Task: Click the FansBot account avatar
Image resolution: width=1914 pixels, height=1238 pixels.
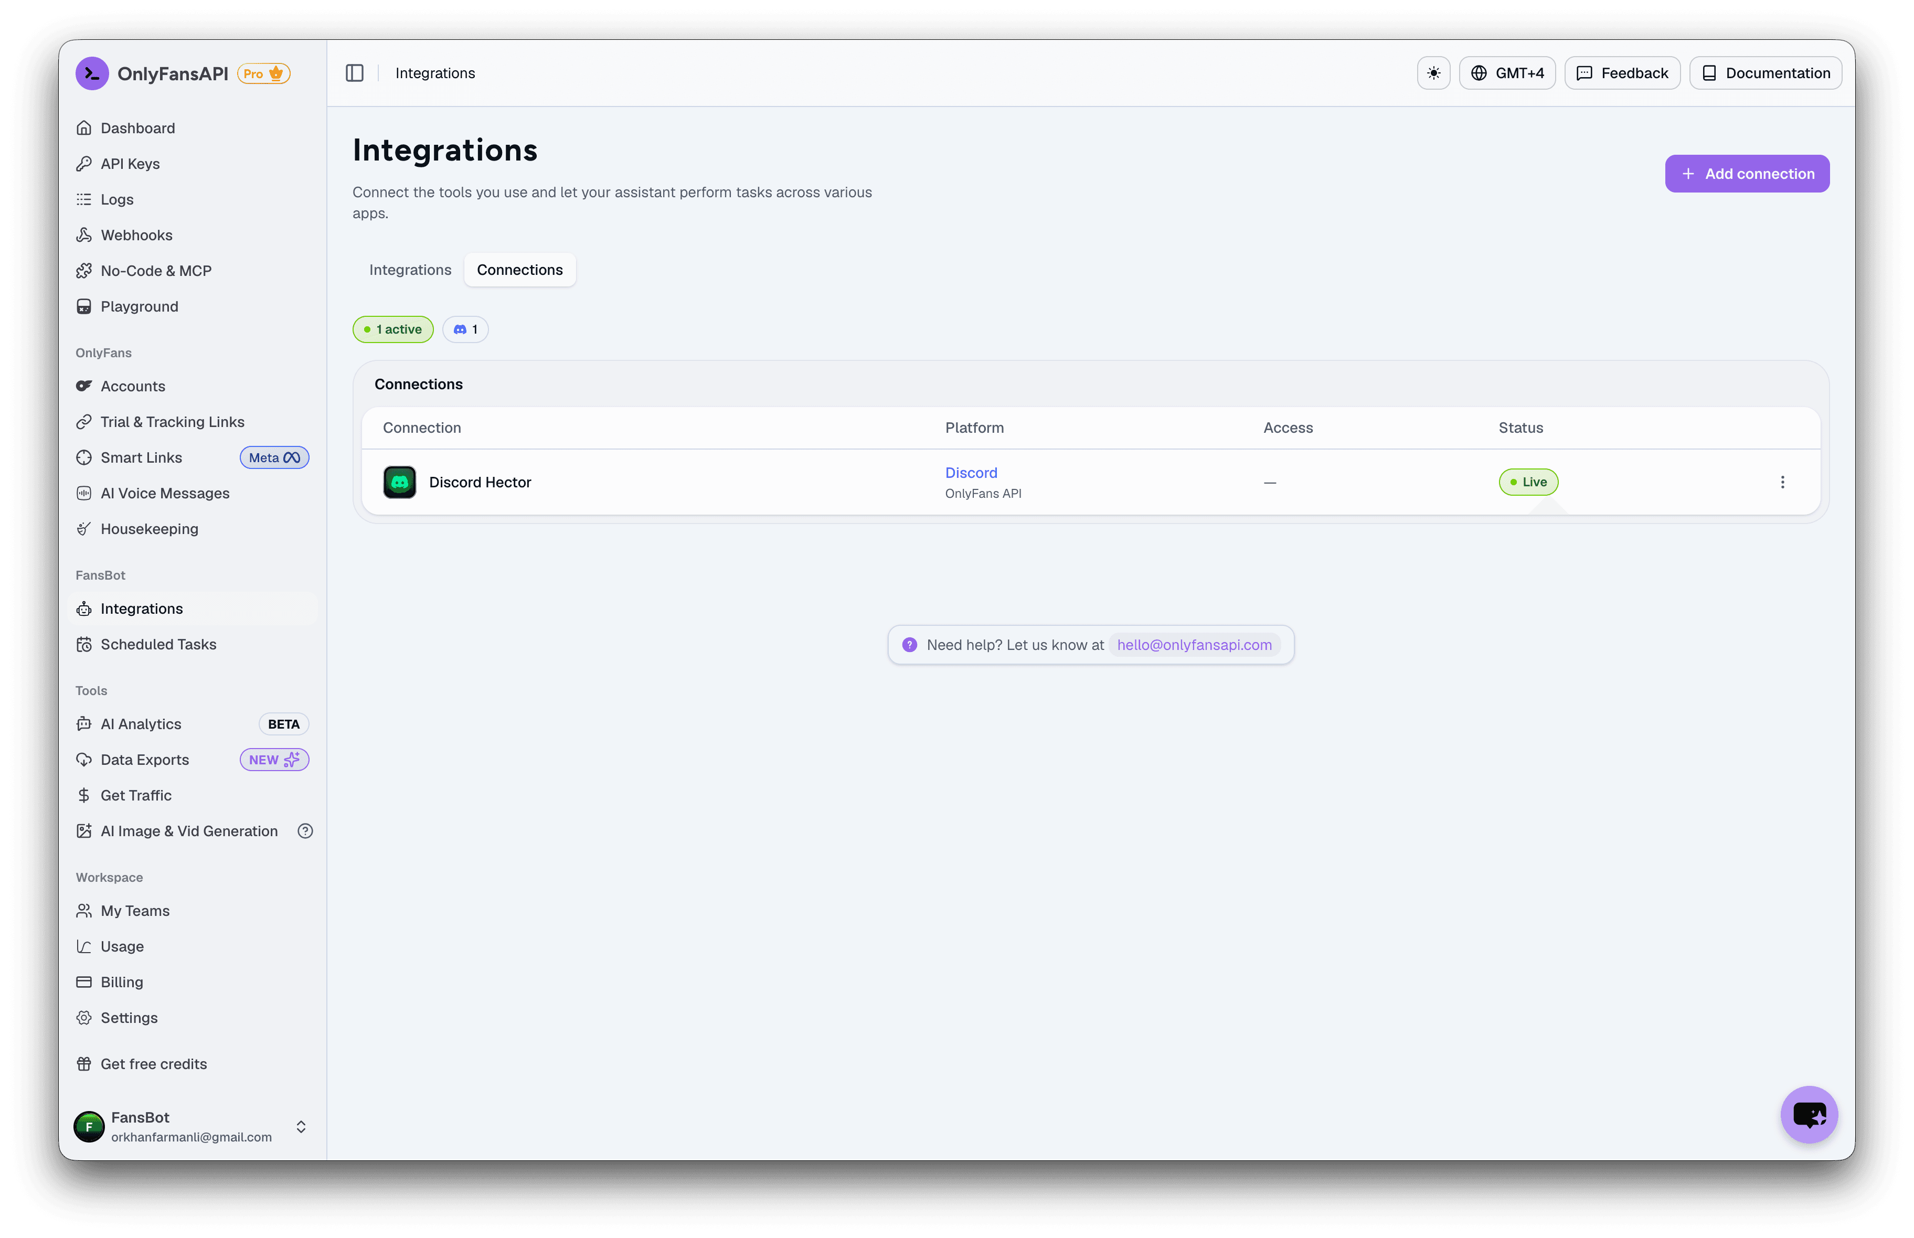Action: [x=89, y=1126]
